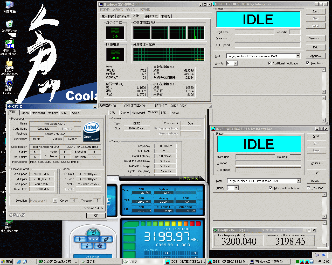
Task: Open the Priority dropdown in lower ORTHOS window
Action: click(236, 188)
